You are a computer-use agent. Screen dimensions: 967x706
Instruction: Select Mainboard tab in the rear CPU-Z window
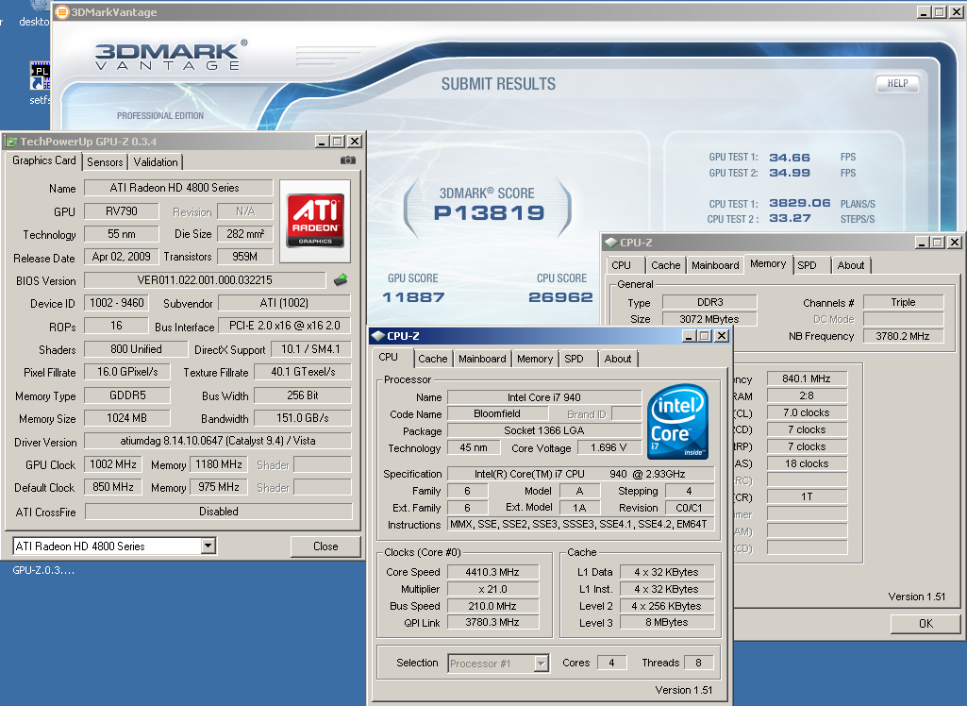[715, 264]
